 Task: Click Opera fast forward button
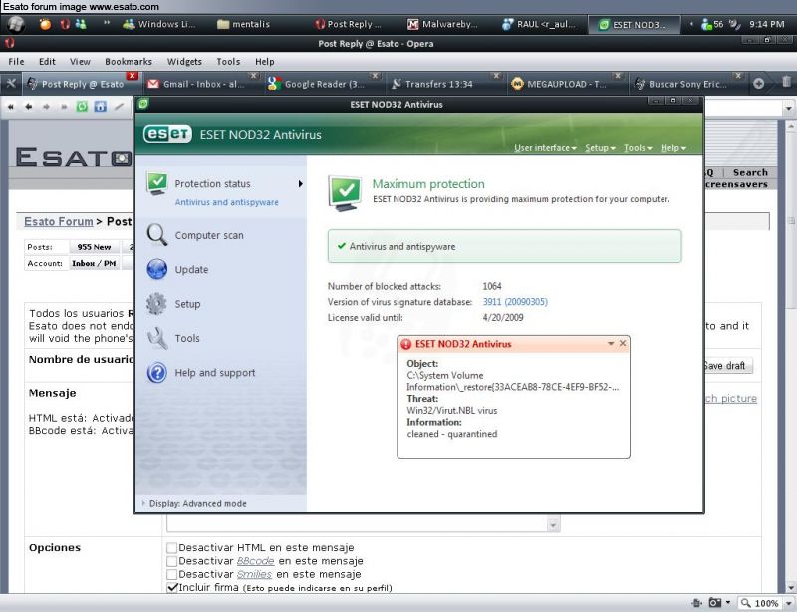click(64, 107)
